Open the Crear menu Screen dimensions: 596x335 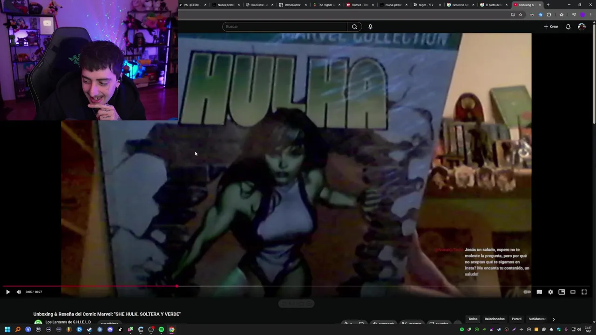[551, 27]
